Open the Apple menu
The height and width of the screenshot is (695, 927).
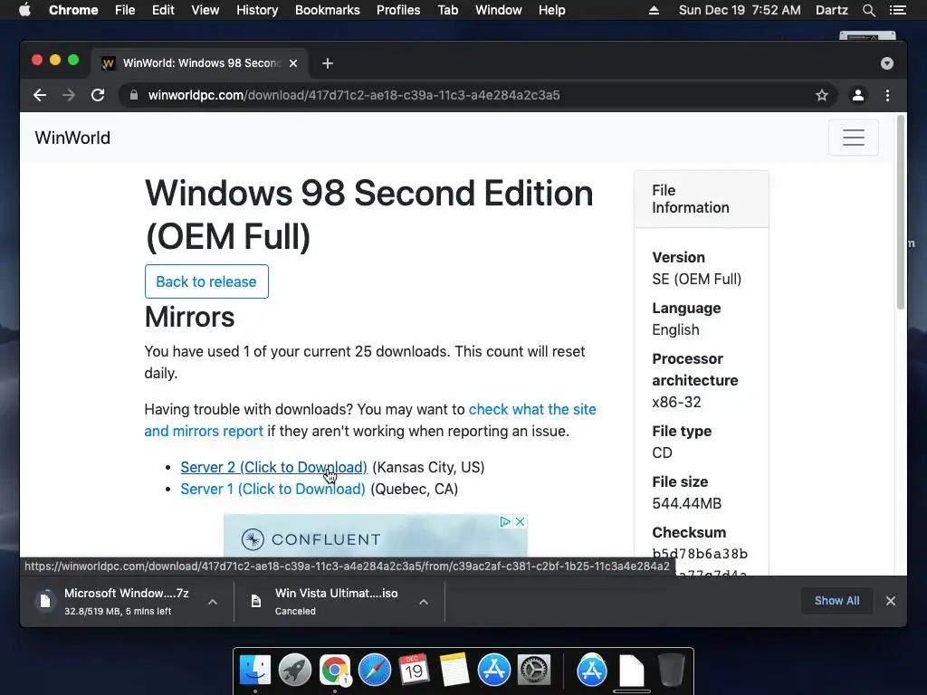[24, 10]
